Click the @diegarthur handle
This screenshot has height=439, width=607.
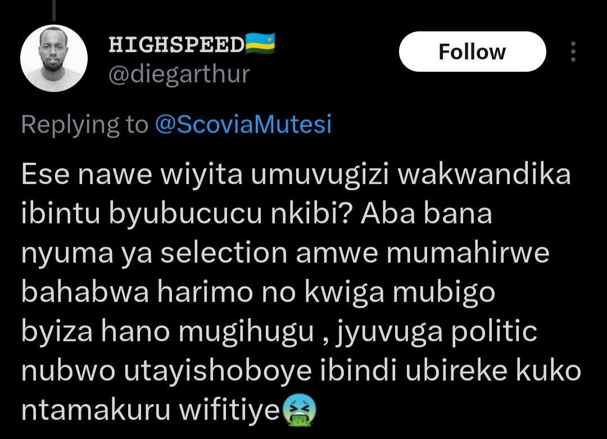[179, 74]
